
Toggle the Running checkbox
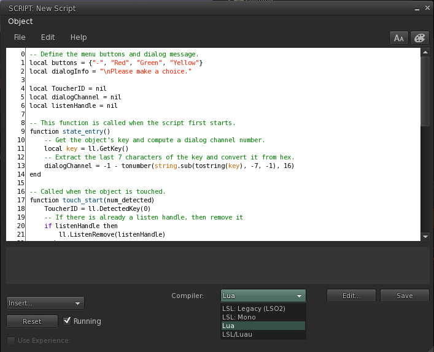(x=67, y=321)
